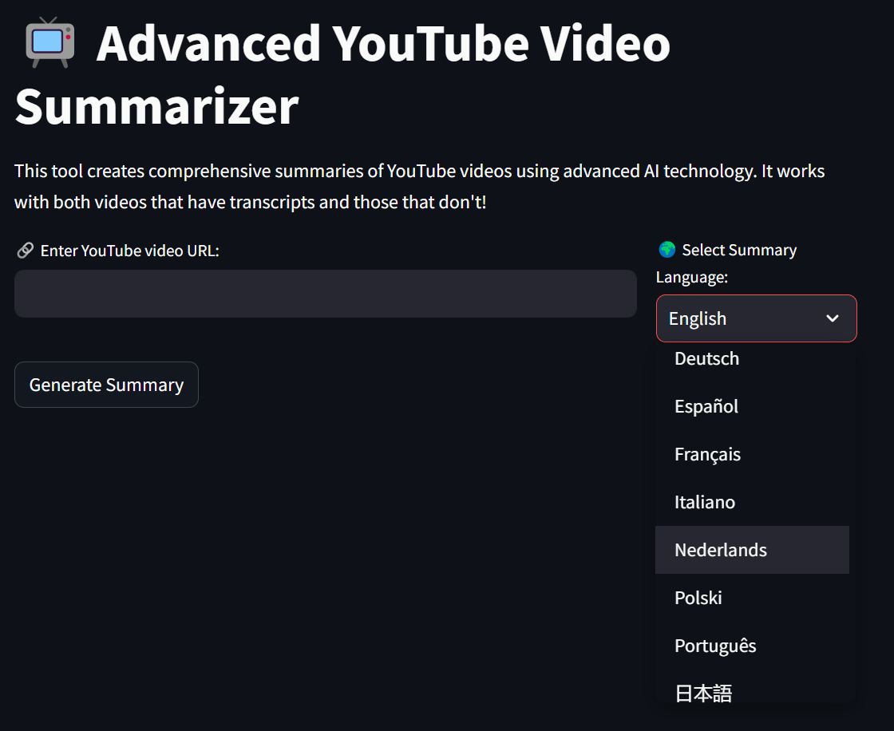This screenshot has height=731, width=894.
Task: Select the Japanese 日本語 option
Action: coord(703,693)
